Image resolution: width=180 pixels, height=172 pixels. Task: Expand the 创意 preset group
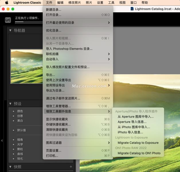(13, 116)
